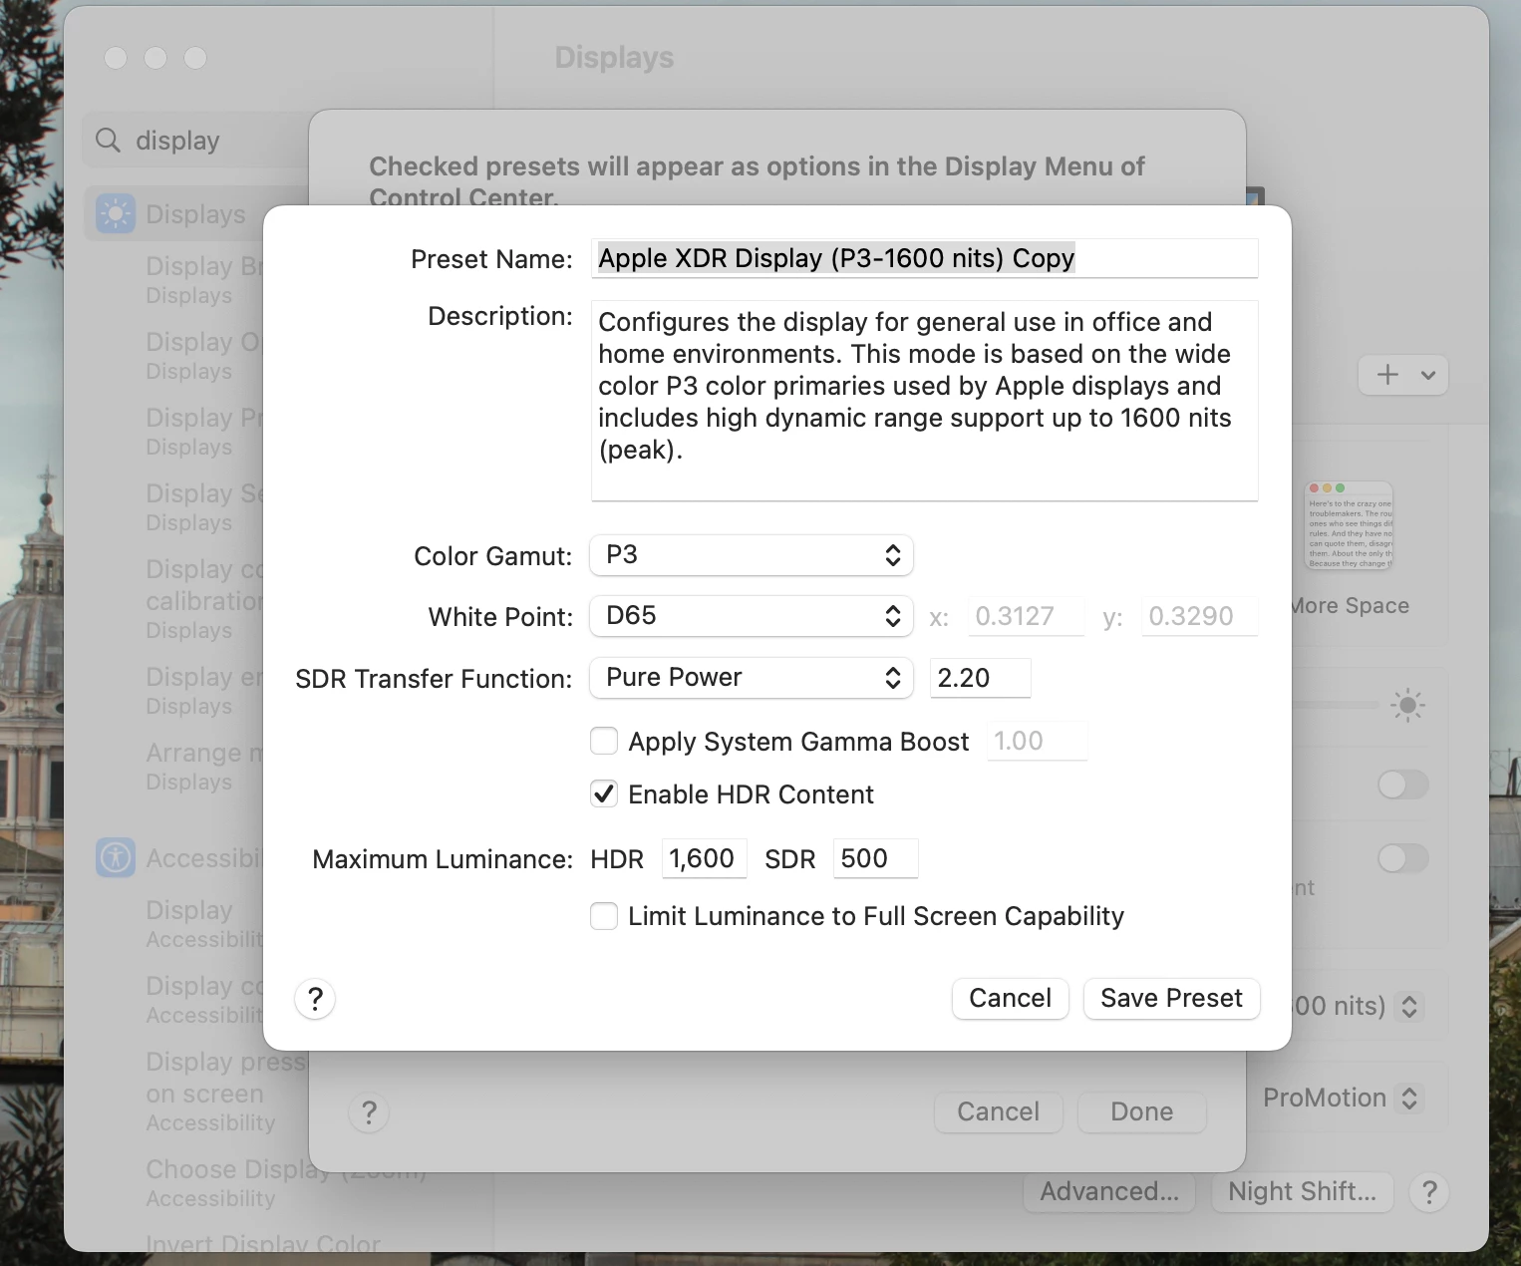Image resolution: width=1521 pixels, height=1266 pixels.
Task: Click the help button beside the Done dialog
Action: [x=369, y=1112]
